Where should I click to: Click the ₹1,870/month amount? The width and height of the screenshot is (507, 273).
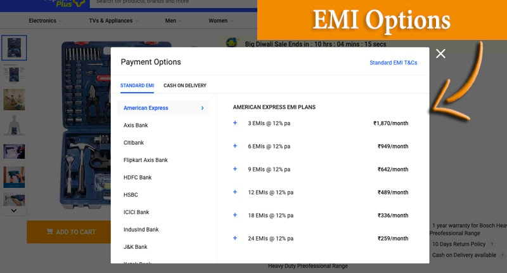click(390, 123)
